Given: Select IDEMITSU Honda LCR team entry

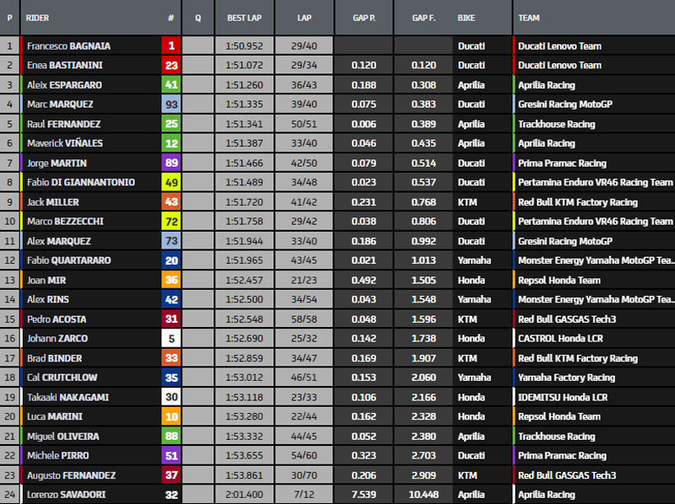Looking at the screenshot, I should [x=562, y=398].
